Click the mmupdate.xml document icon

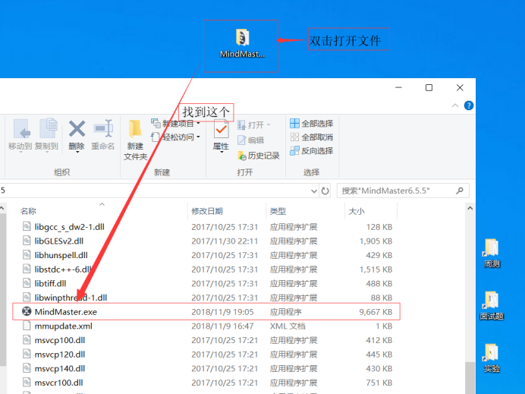tap(27, 326)
